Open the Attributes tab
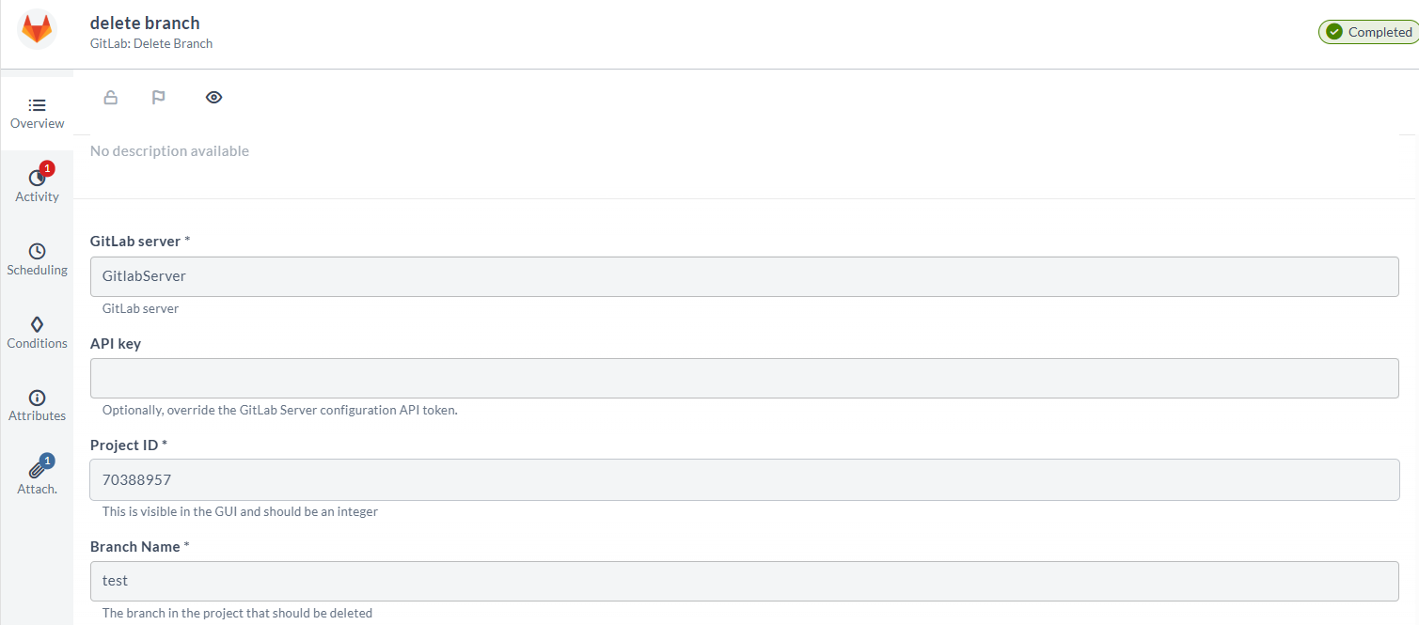 tap(37, 405)
